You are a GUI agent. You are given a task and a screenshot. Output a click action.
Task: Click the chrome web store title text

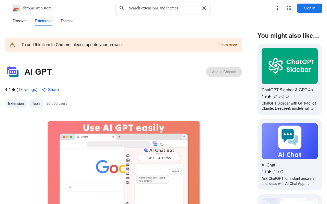[x=37, y=8]
